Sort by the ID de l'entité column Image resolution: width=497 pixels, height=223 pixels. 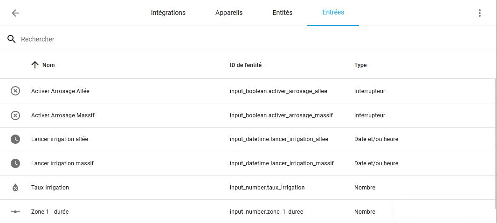coord(246,65)
